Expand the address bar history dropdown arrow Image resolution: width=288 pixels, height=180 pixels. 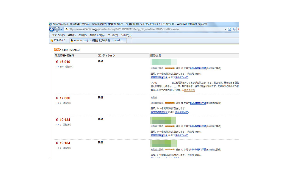click(225, 29)
